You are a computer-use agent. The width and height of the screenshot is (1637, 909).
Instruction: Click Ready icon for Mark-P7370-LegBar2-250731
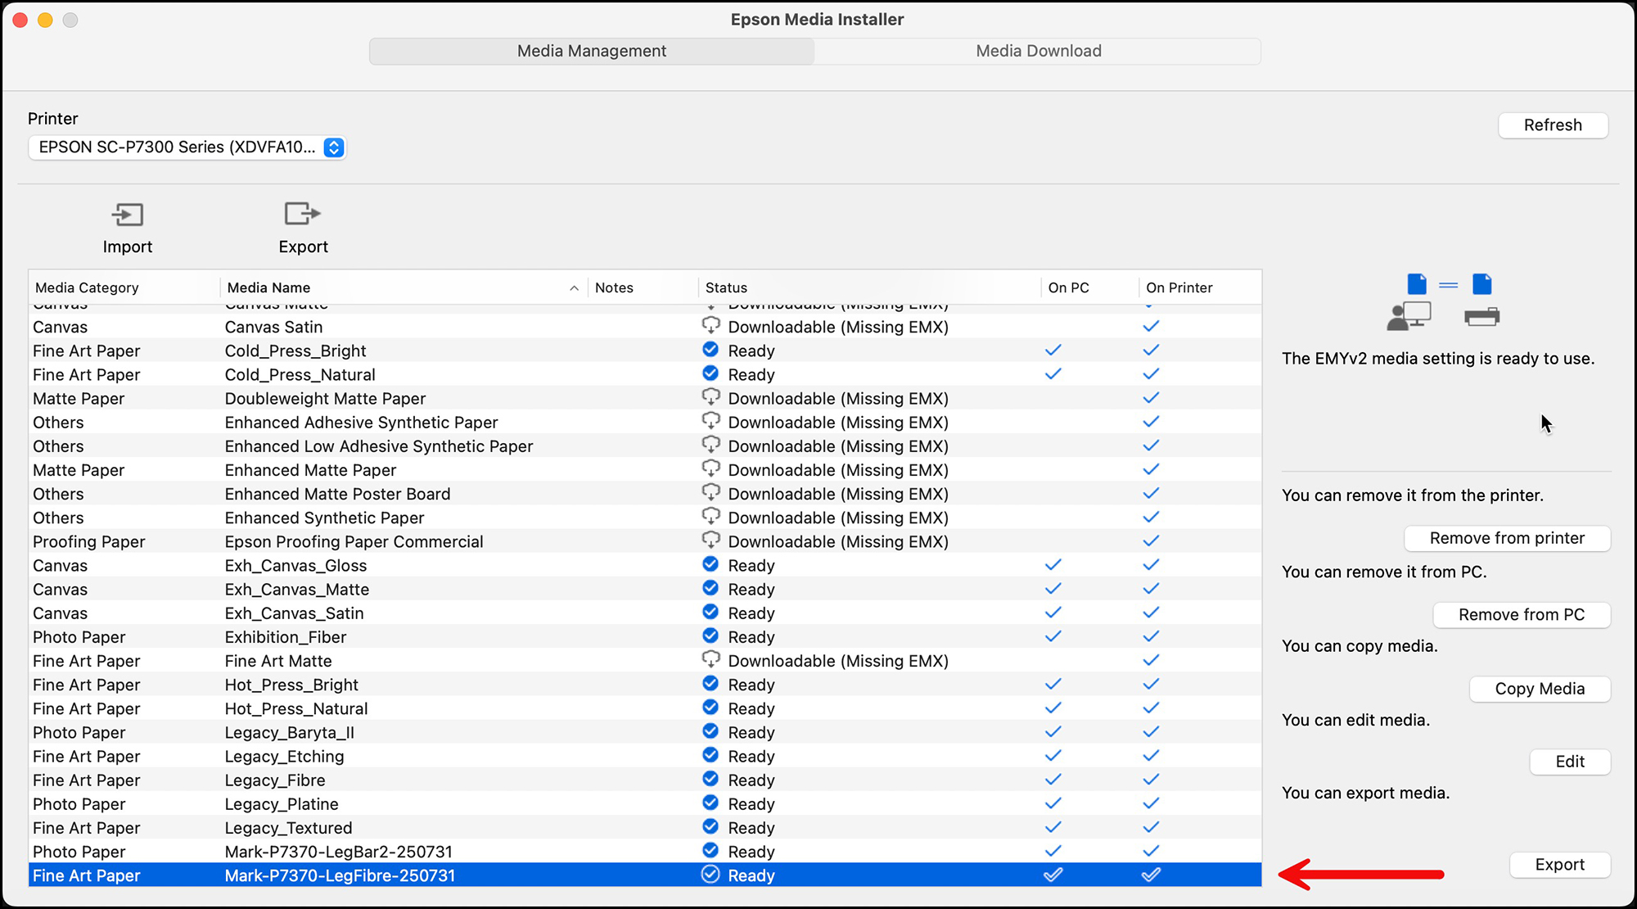point(710,850)
